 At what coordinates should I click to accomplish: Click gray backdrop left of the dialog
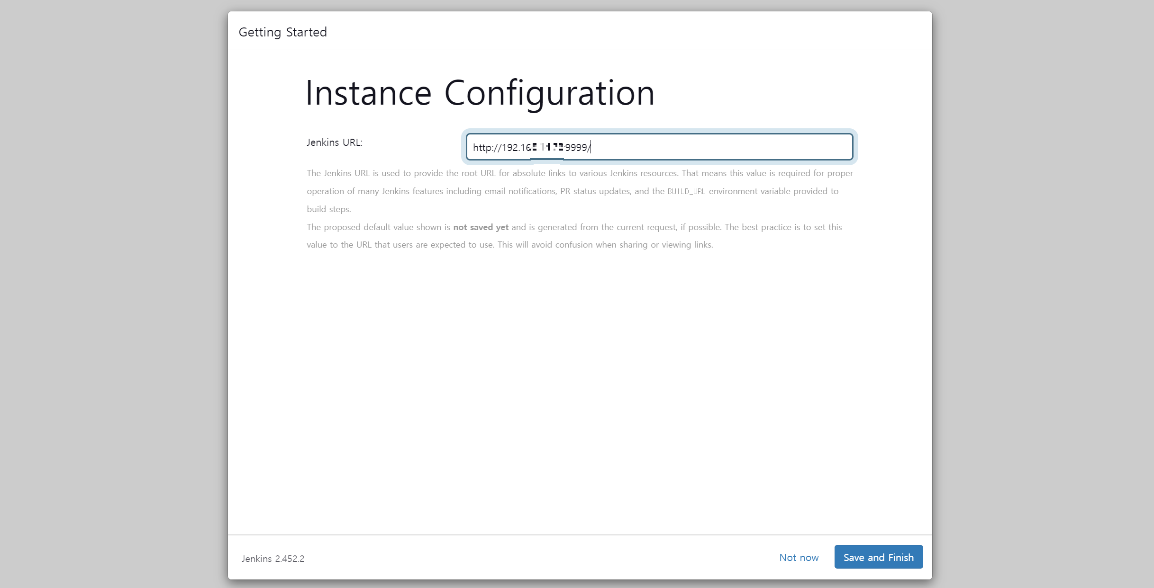click(x=114, y=294)
